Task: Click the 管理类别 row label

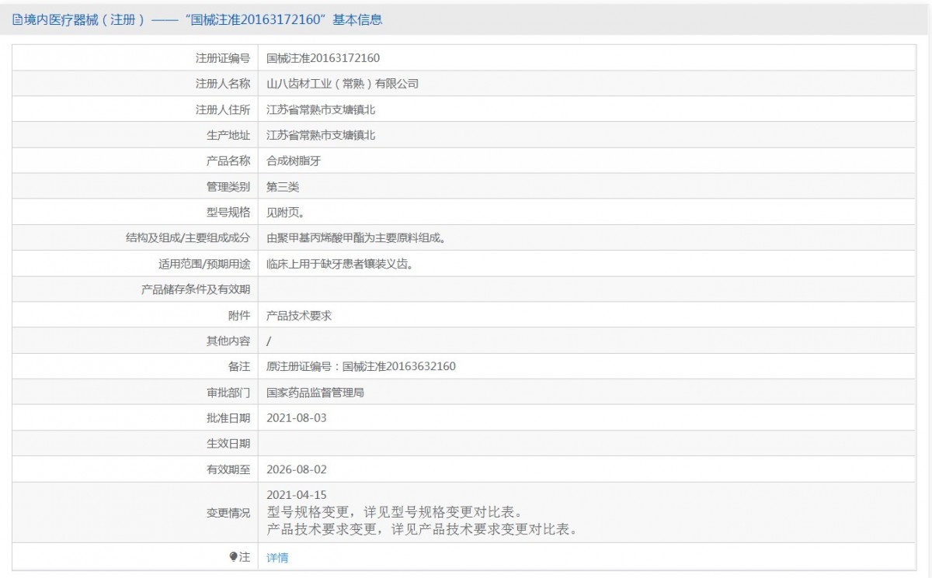Action: [228, 186]
